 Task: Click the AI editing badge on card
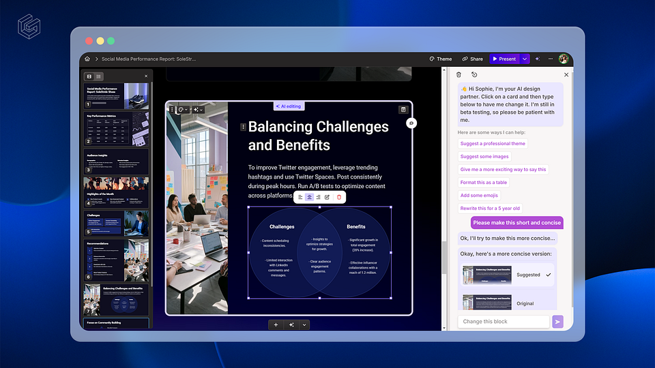(x=289, y=106)
